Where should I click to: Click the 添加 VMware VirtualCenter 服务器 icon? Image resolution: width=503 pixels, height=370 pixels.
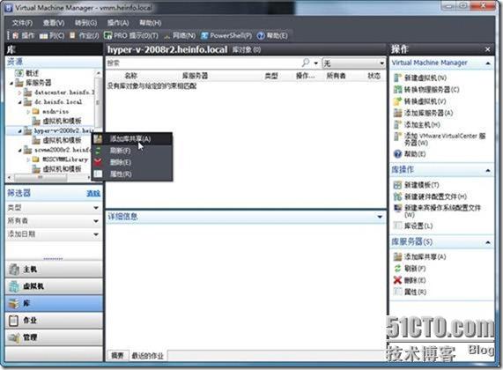pyautogui.click(x=397, y=136)
